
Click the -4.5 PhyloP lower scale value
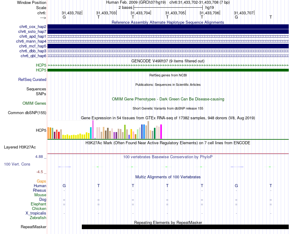coord(40,172)
